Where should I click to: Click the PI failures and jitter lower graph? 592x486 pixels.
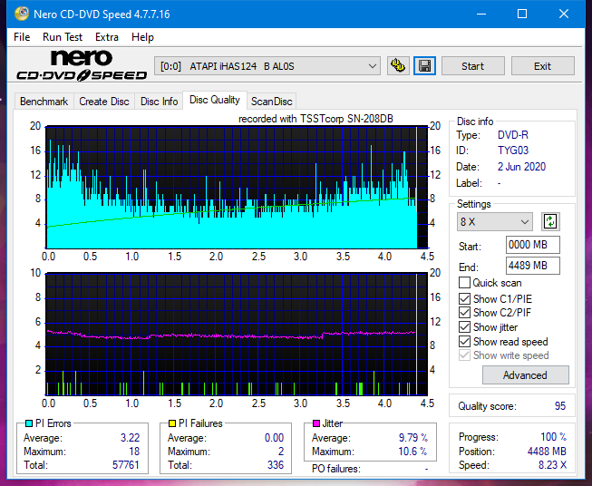coord(237,334)
